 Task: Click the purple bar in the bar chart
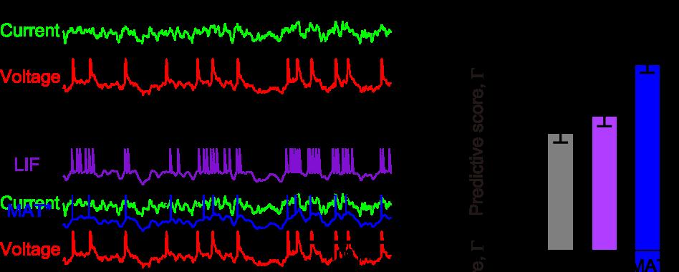[604, 183]
